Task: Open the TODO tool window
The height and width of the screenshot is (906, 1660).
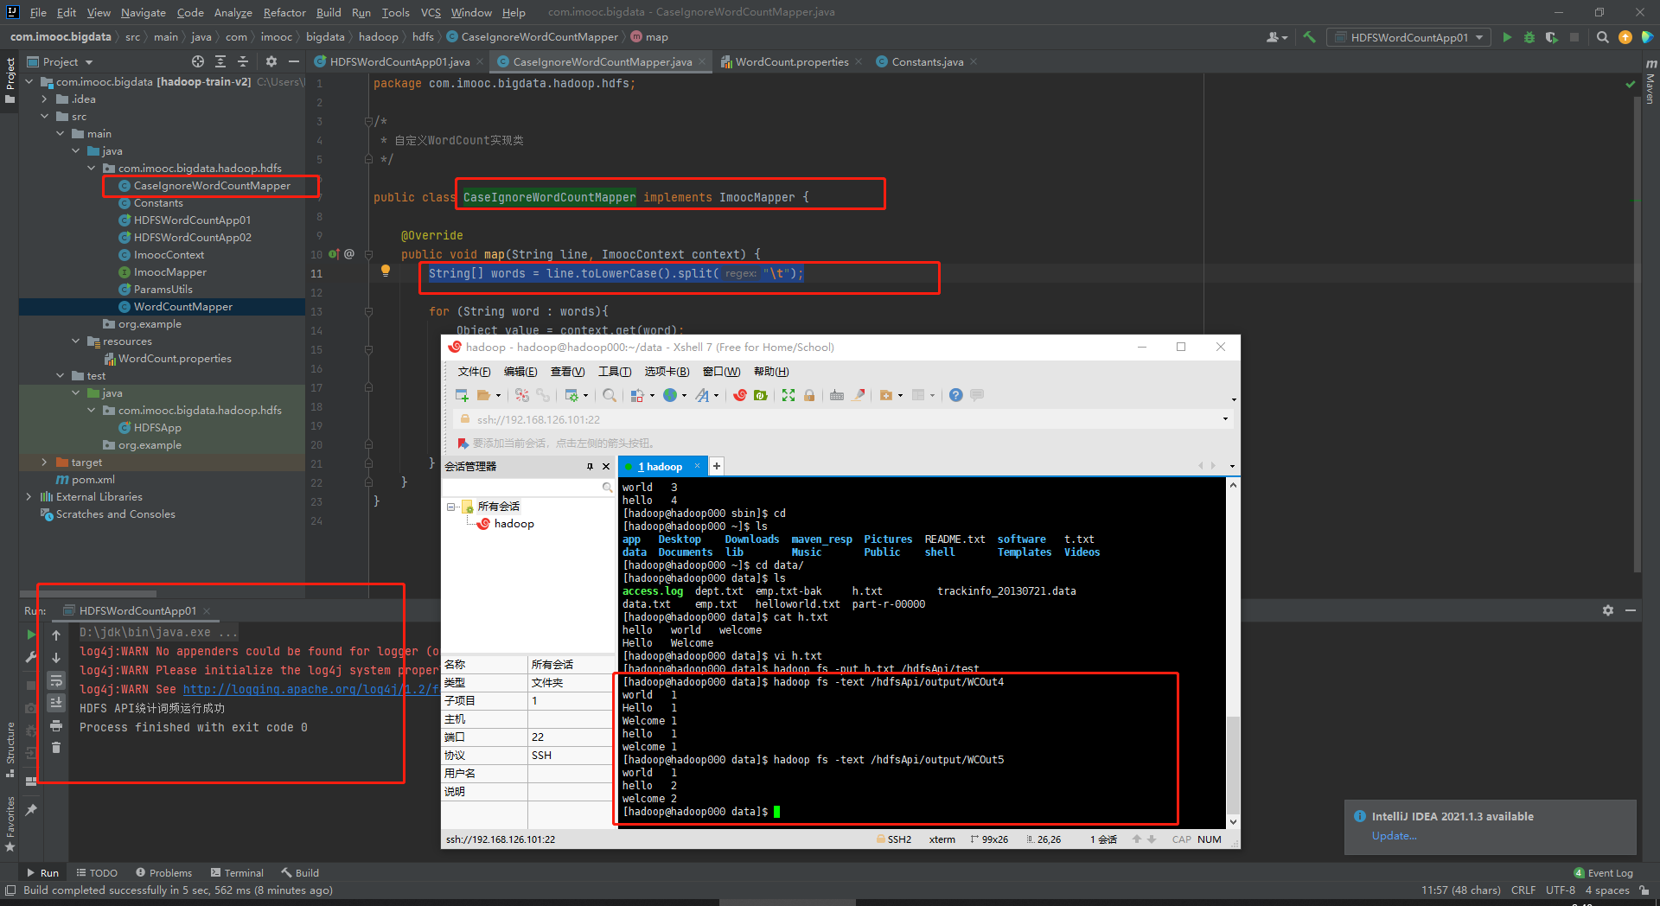Action: (97, 872)
